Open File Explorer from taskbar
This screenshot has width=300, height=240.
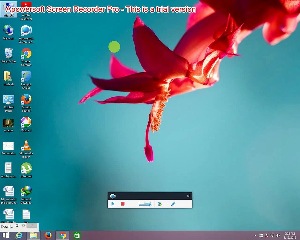[33, 235]
